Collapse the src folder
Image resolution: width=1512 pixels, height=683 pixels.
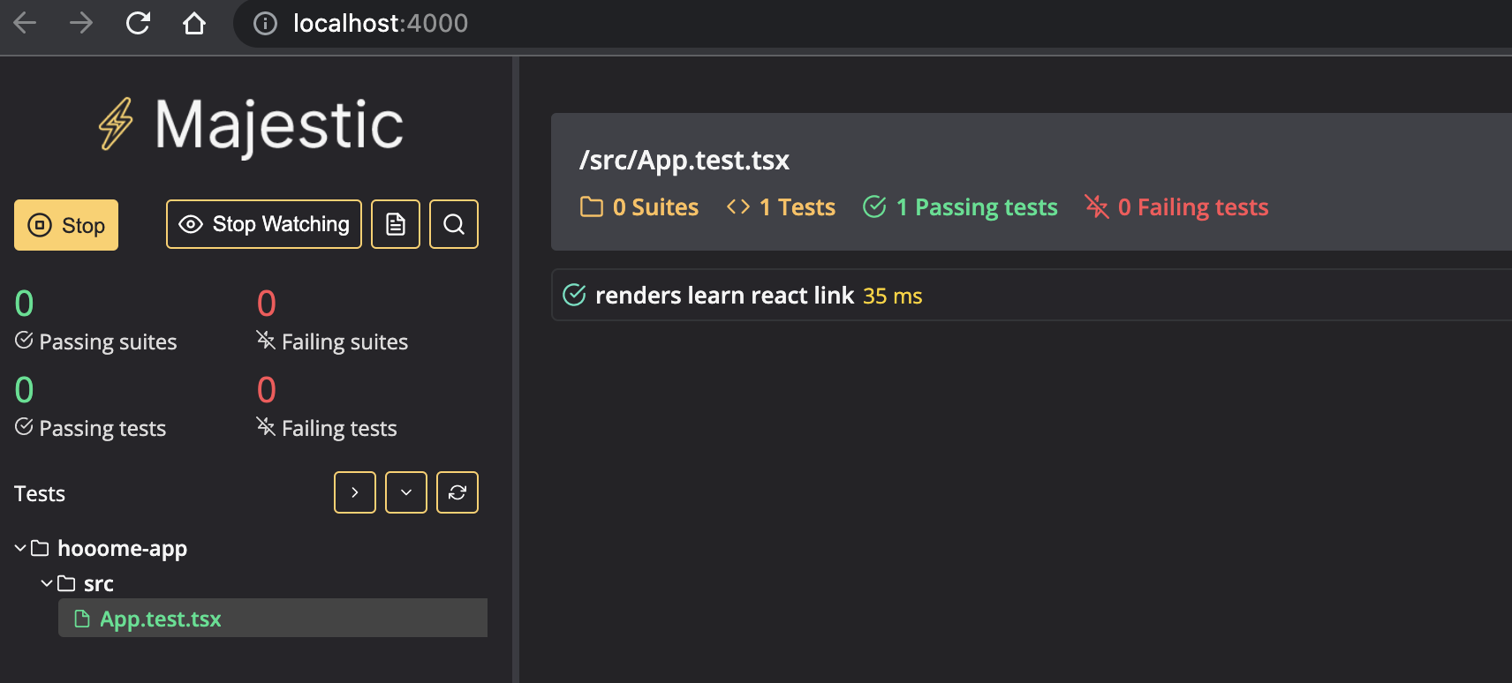pos(47,584)
